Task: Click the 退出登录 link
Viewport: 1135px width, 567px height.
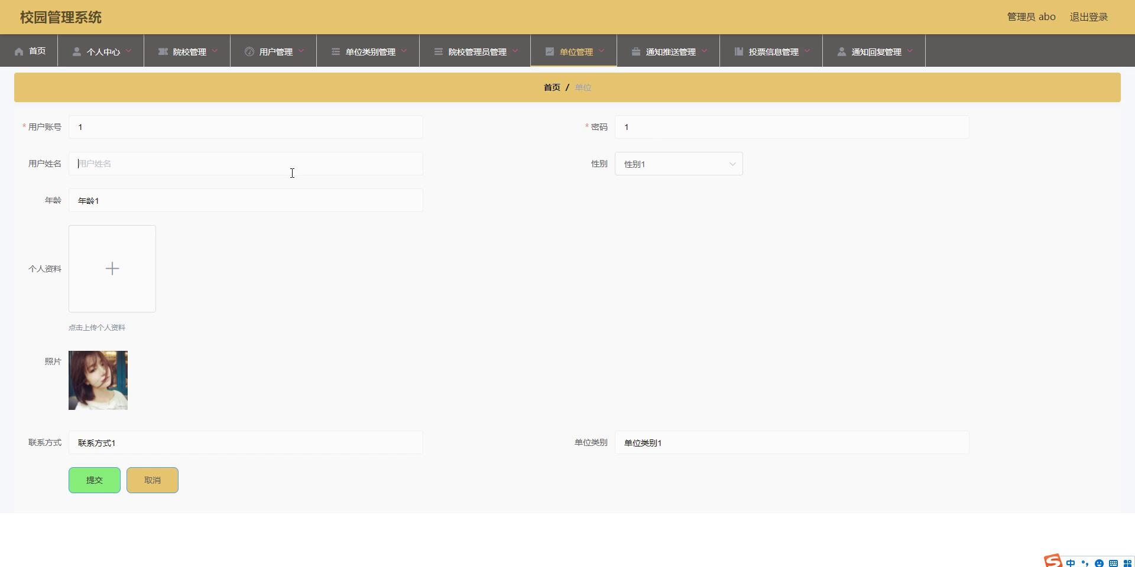Action: coord(1088,17)
